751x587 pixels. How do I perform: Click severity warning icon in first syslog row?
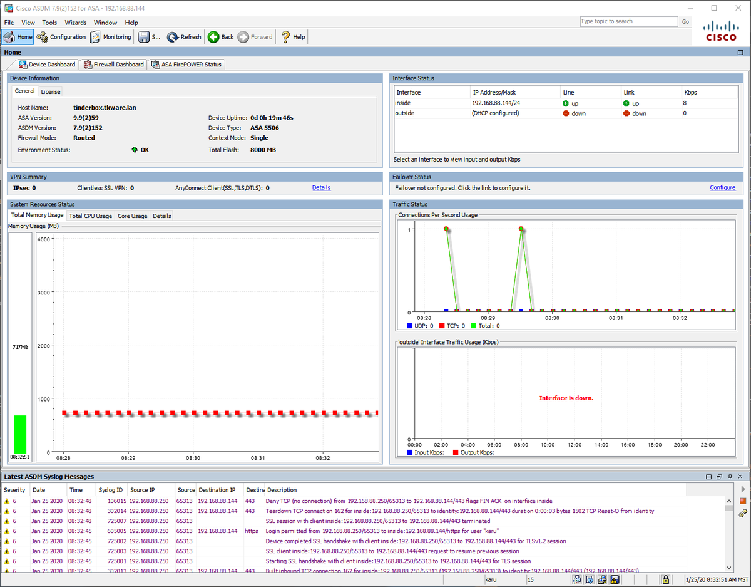[7, 501]
